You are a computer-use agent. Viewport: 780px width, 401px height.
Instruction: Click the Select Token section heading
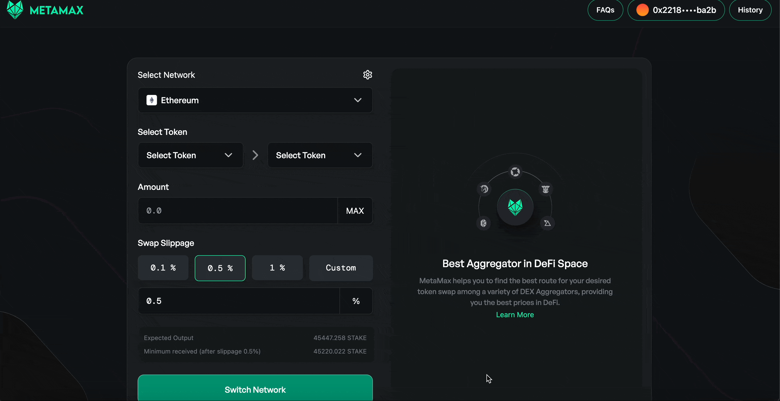(162, 132)
